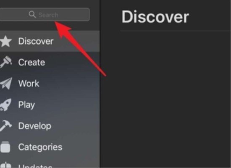Switch to the Develop section label
Screen dimensions: 231x168
[35, 126]
